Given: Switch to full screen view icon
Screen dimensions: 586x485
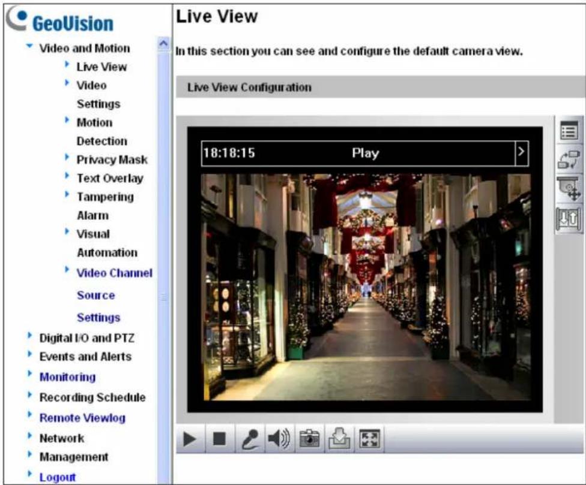Looking at the screenshot, I should pyautogui.click(x=369, y=439).
